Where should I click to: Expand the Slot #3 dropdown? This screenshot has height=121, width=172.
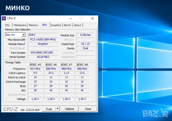coord(23,35)
